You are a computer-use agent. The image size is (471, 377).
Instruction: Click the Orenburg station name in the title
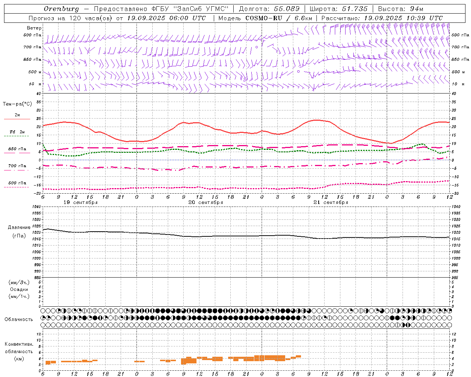61,9
